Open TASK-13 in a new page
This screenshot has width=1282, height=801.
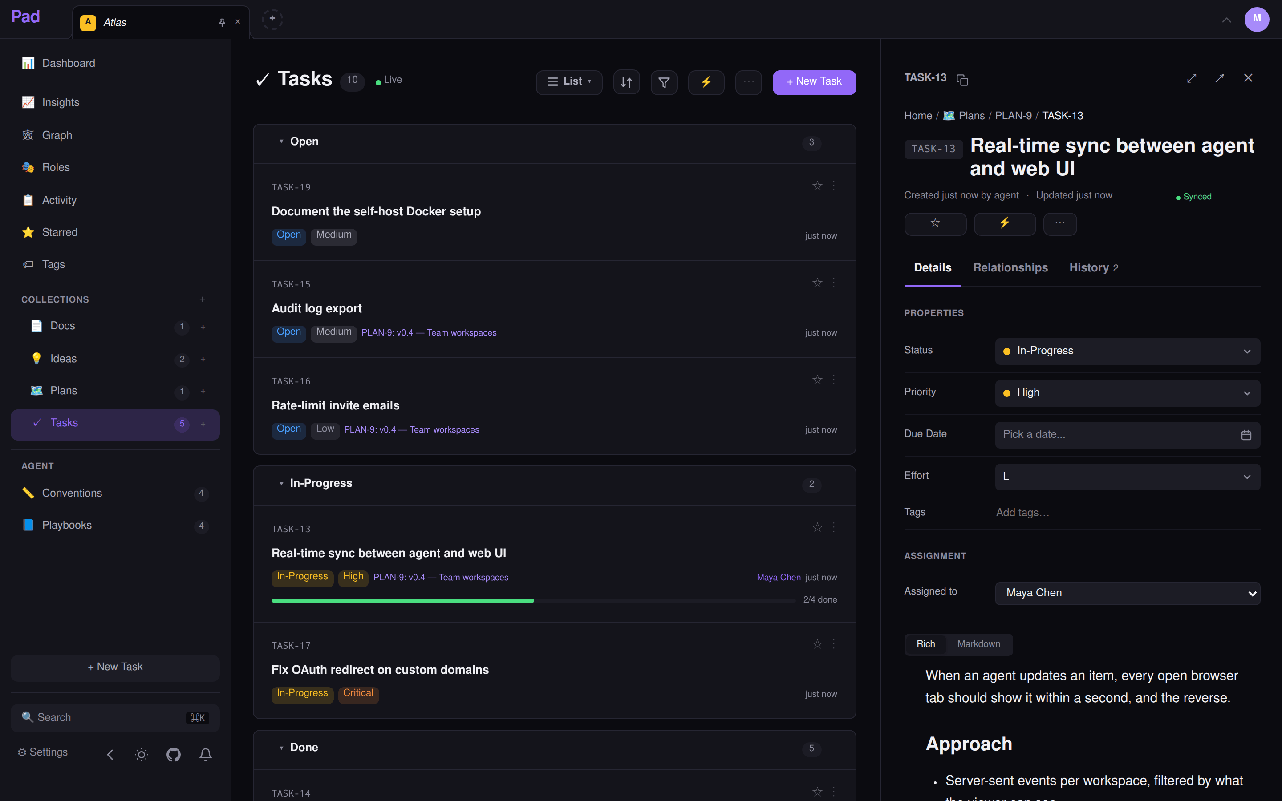pos(1220,78)
